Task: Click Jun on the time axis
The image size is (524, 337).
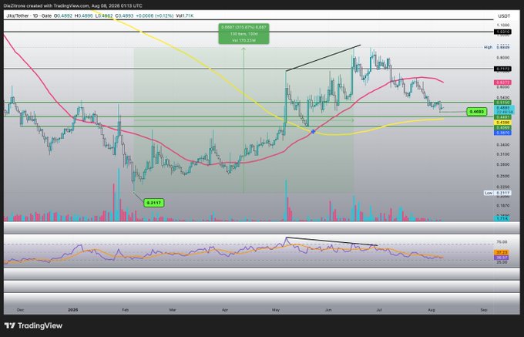Action: pyautogui.click(x=328, y=310)
